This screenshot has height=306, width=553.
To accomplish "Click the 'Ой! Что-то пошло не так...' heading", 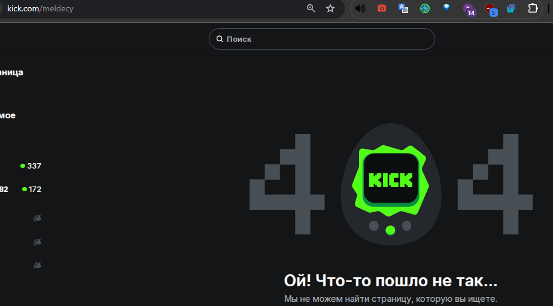I will (391, 281).
